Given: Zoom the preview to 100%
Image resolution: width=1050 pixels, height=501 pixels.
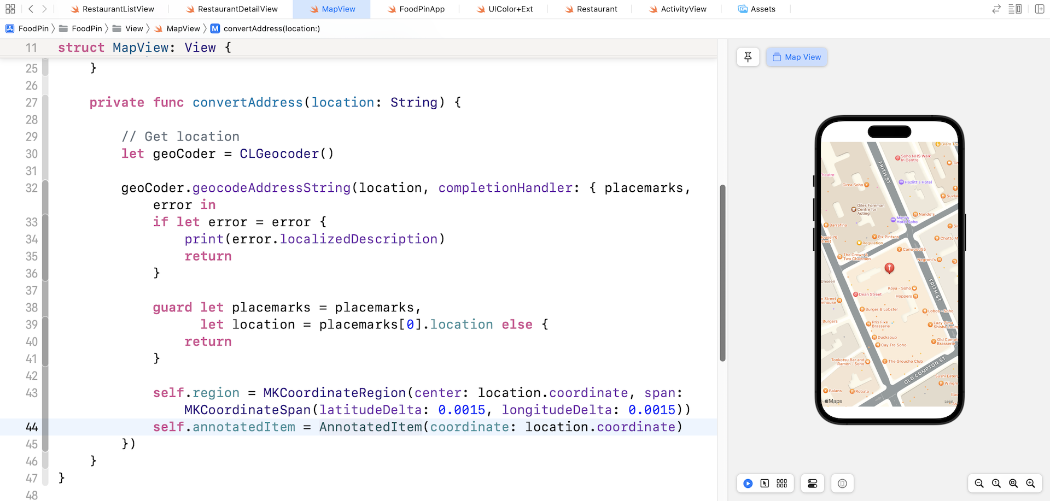Looking at the screenshot, I should click(996, 484).
